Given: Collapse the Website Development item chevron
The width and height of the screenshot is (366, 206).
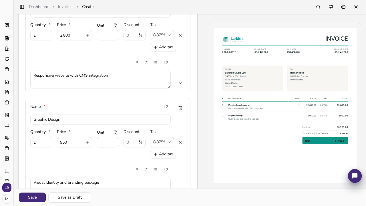Looking at the screenshot, I should pos(180,83).
